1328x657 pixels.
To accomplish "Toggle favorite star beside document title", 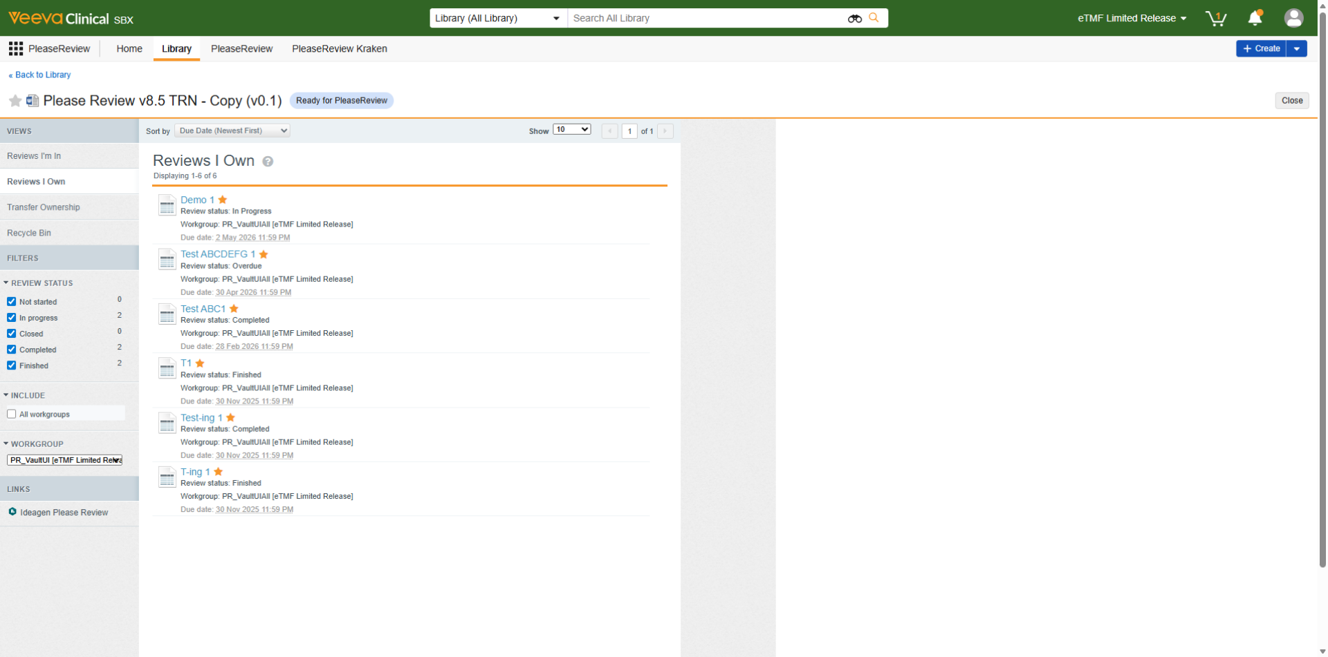I will tap(15, 101).
